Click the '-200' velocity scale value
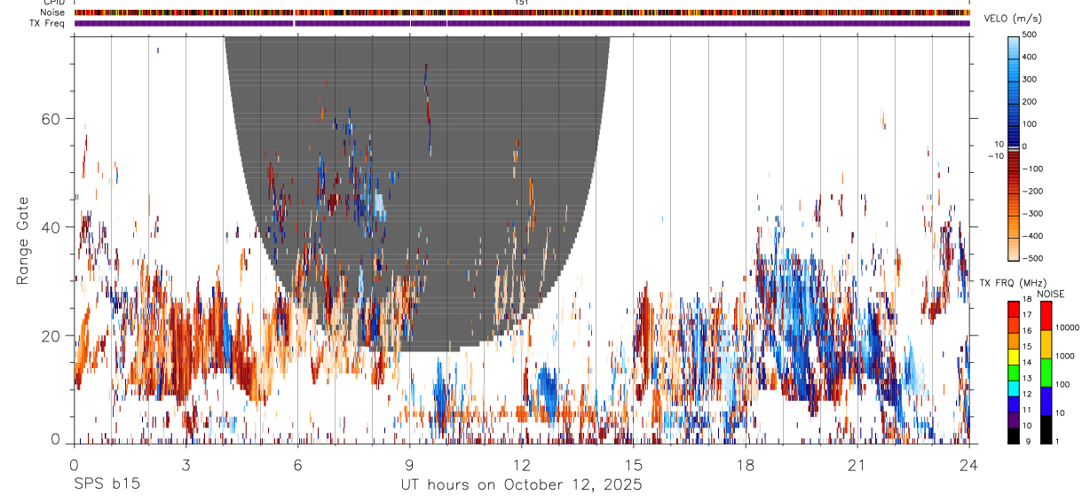The image size is (1090, 503). (x=1031, y=191)
